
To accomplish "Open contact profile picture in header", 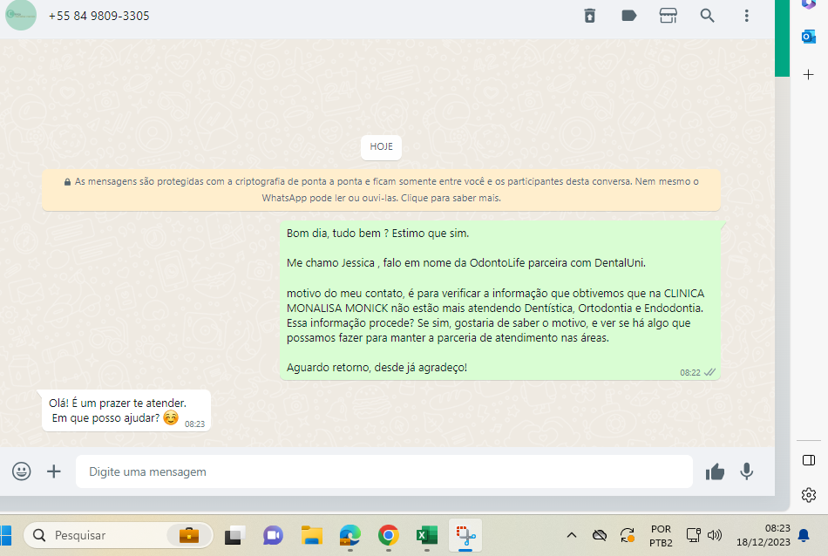I will pyautogui.click(x=21, y=15).
